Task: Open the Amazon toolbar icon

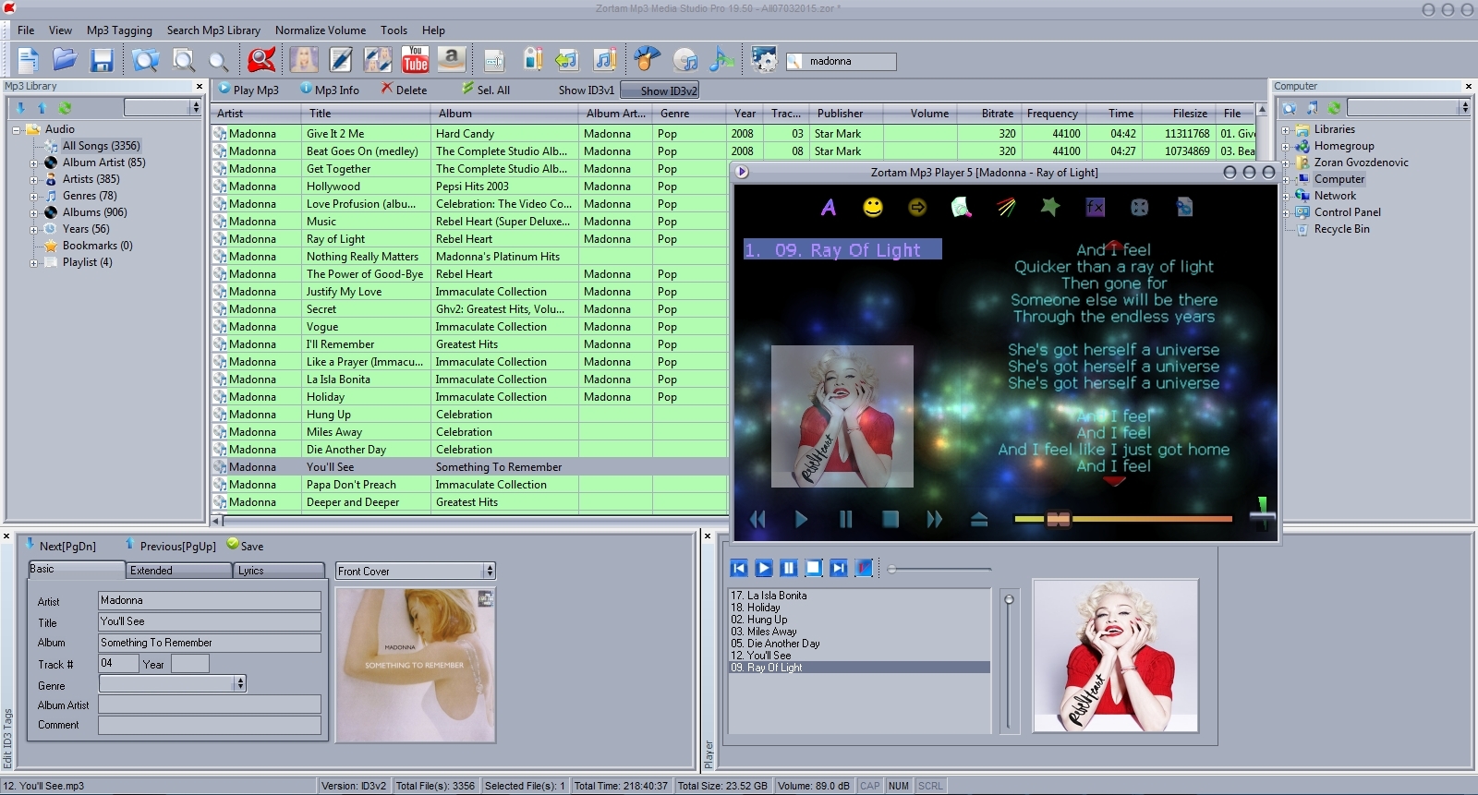Action: [x=452, y=61]
